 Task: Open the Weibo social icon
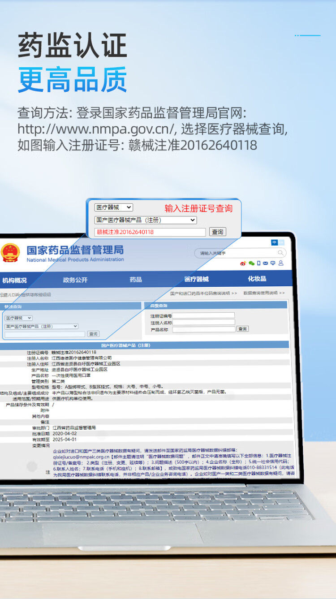pos(243,263)
